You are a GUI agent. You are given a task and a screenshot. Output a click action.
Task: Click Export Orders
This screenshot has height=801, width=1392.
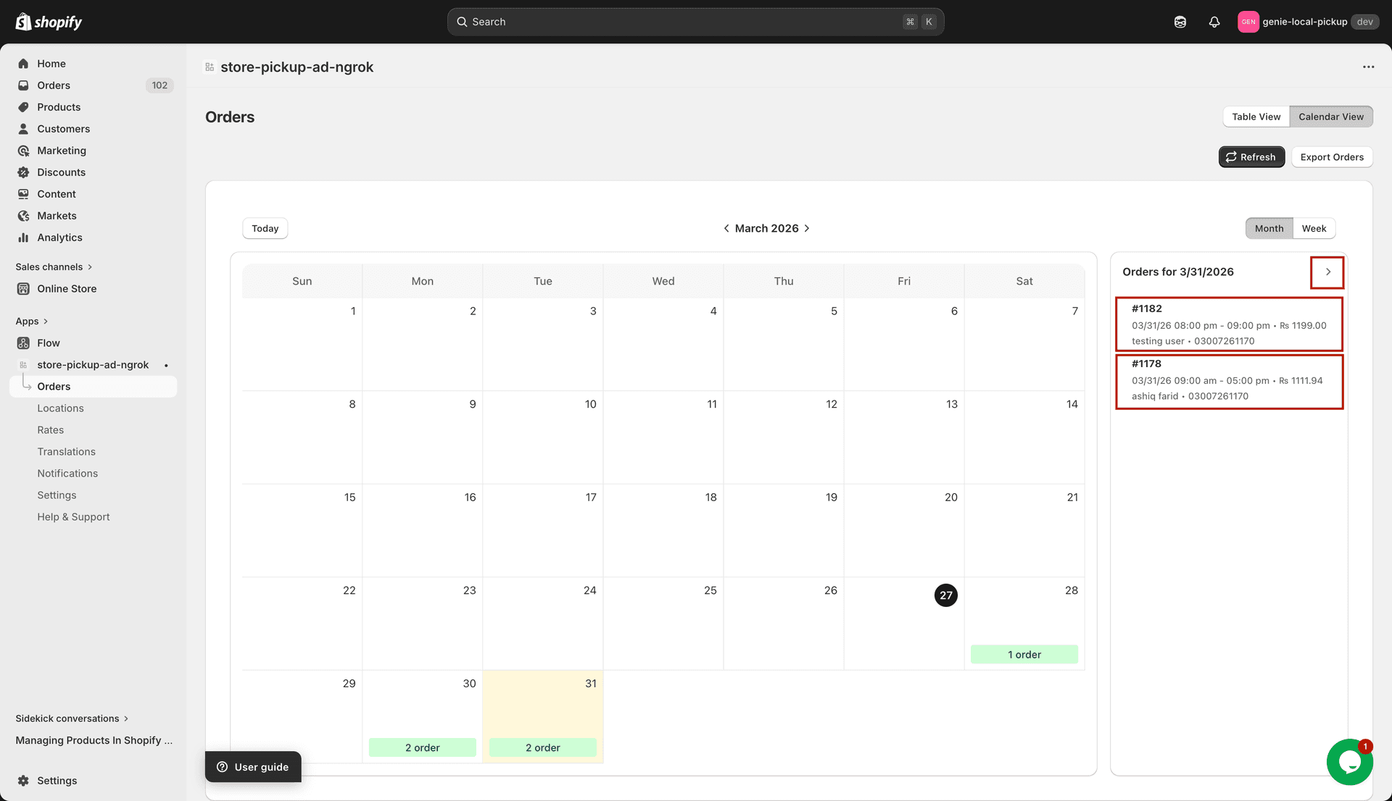click(x=1331, y=156)
